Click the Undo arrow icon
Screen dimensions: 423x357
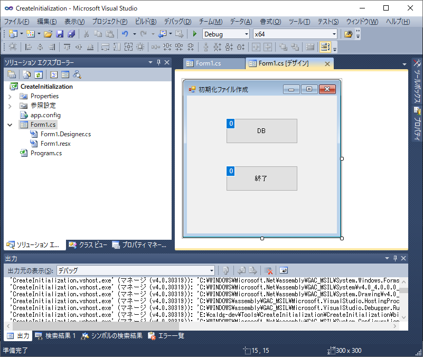125,34
